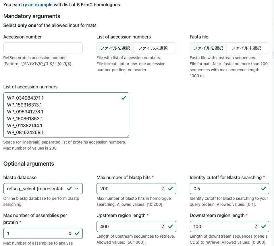This screenshot has height=246, width=274.
Task: Click the checkmark in the accession list box
Action: click(x=124, y=98)
